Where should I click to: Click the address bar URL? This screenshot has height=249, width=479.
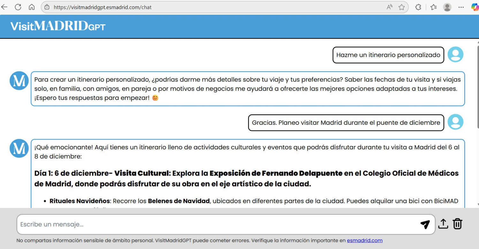102,7
